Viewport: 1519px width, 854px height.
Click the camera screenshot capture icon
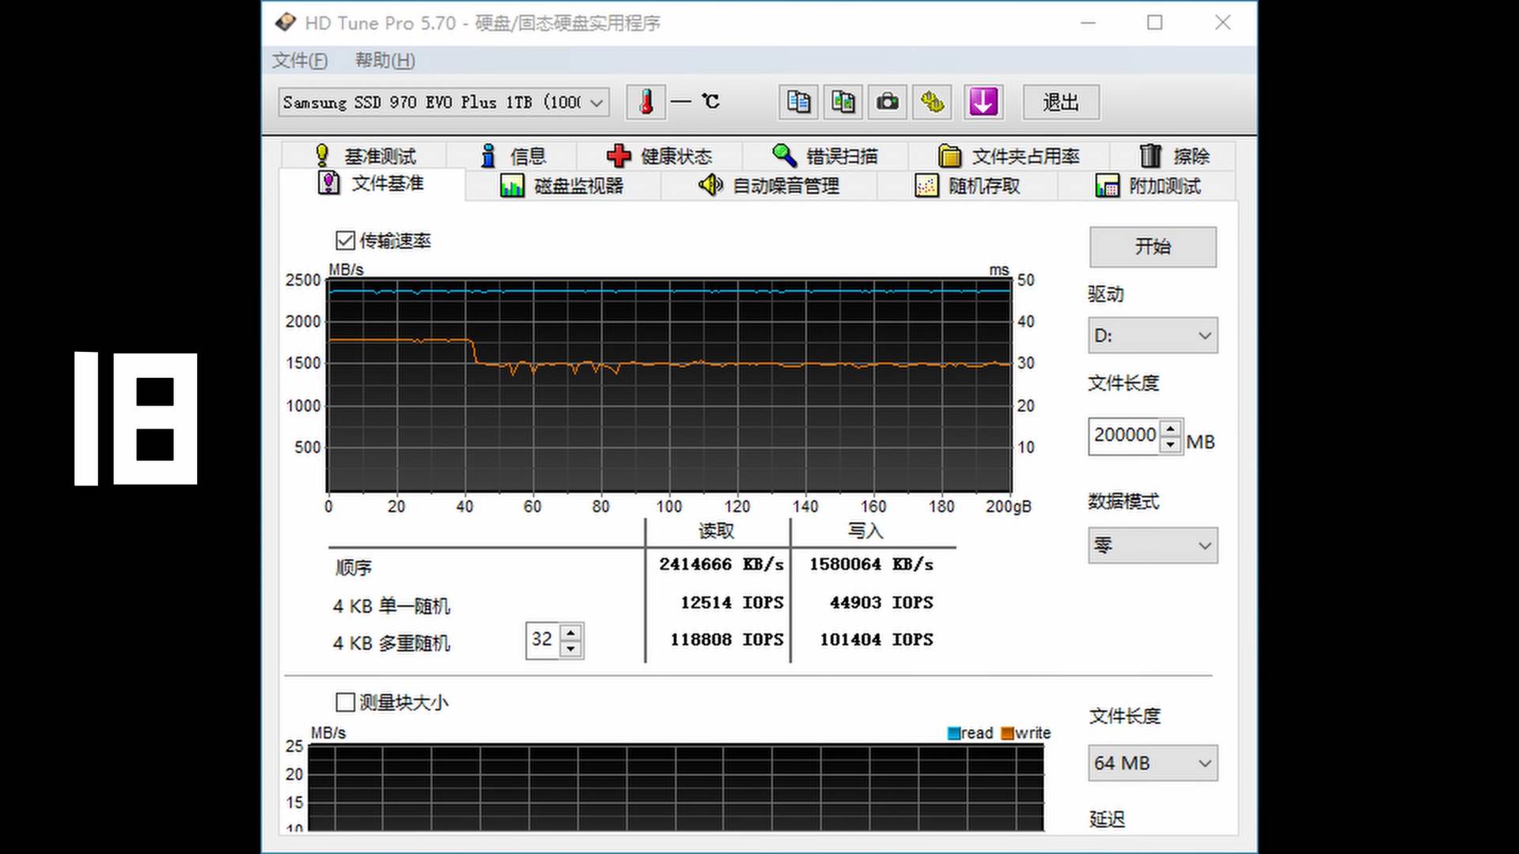click(887, 102)
